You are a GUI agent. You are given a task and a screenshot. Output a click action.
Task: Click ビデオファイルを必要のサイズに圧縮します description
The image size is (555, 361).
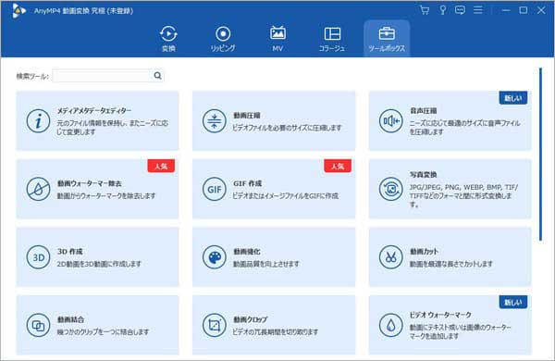tap(287, 128)
